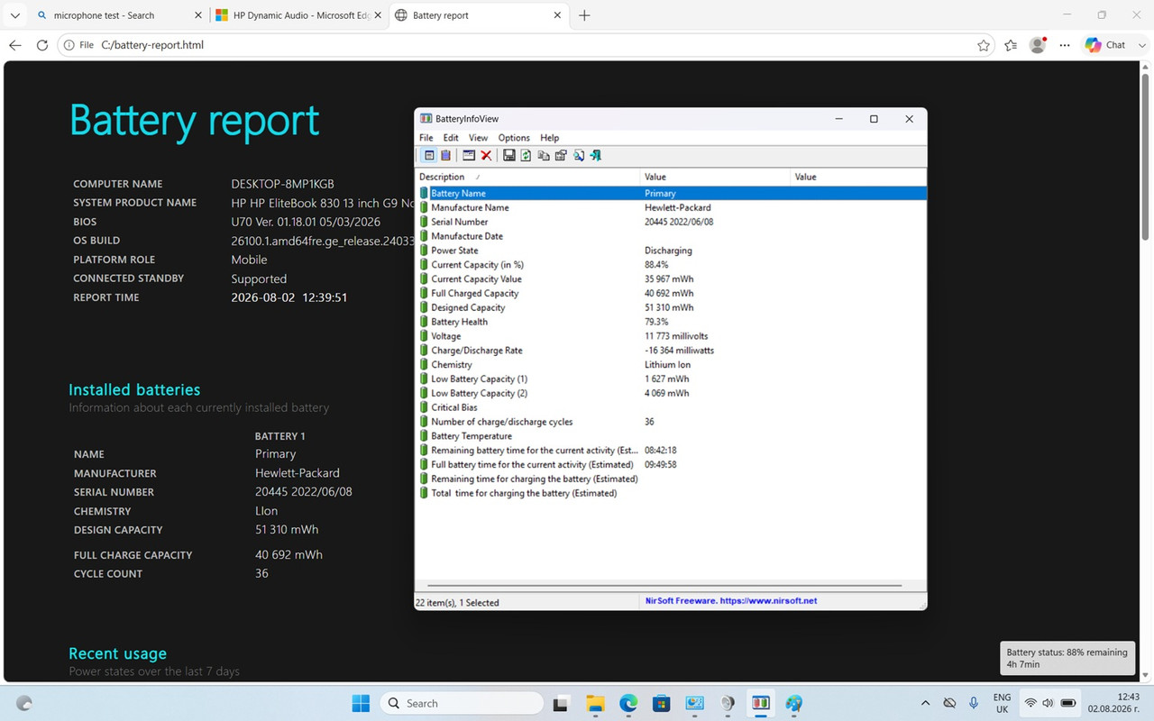The height and width of the screenshot is (721, 1154).
Task: Select the Number of charge/discharge cycles row
Action: click(671, 422)
